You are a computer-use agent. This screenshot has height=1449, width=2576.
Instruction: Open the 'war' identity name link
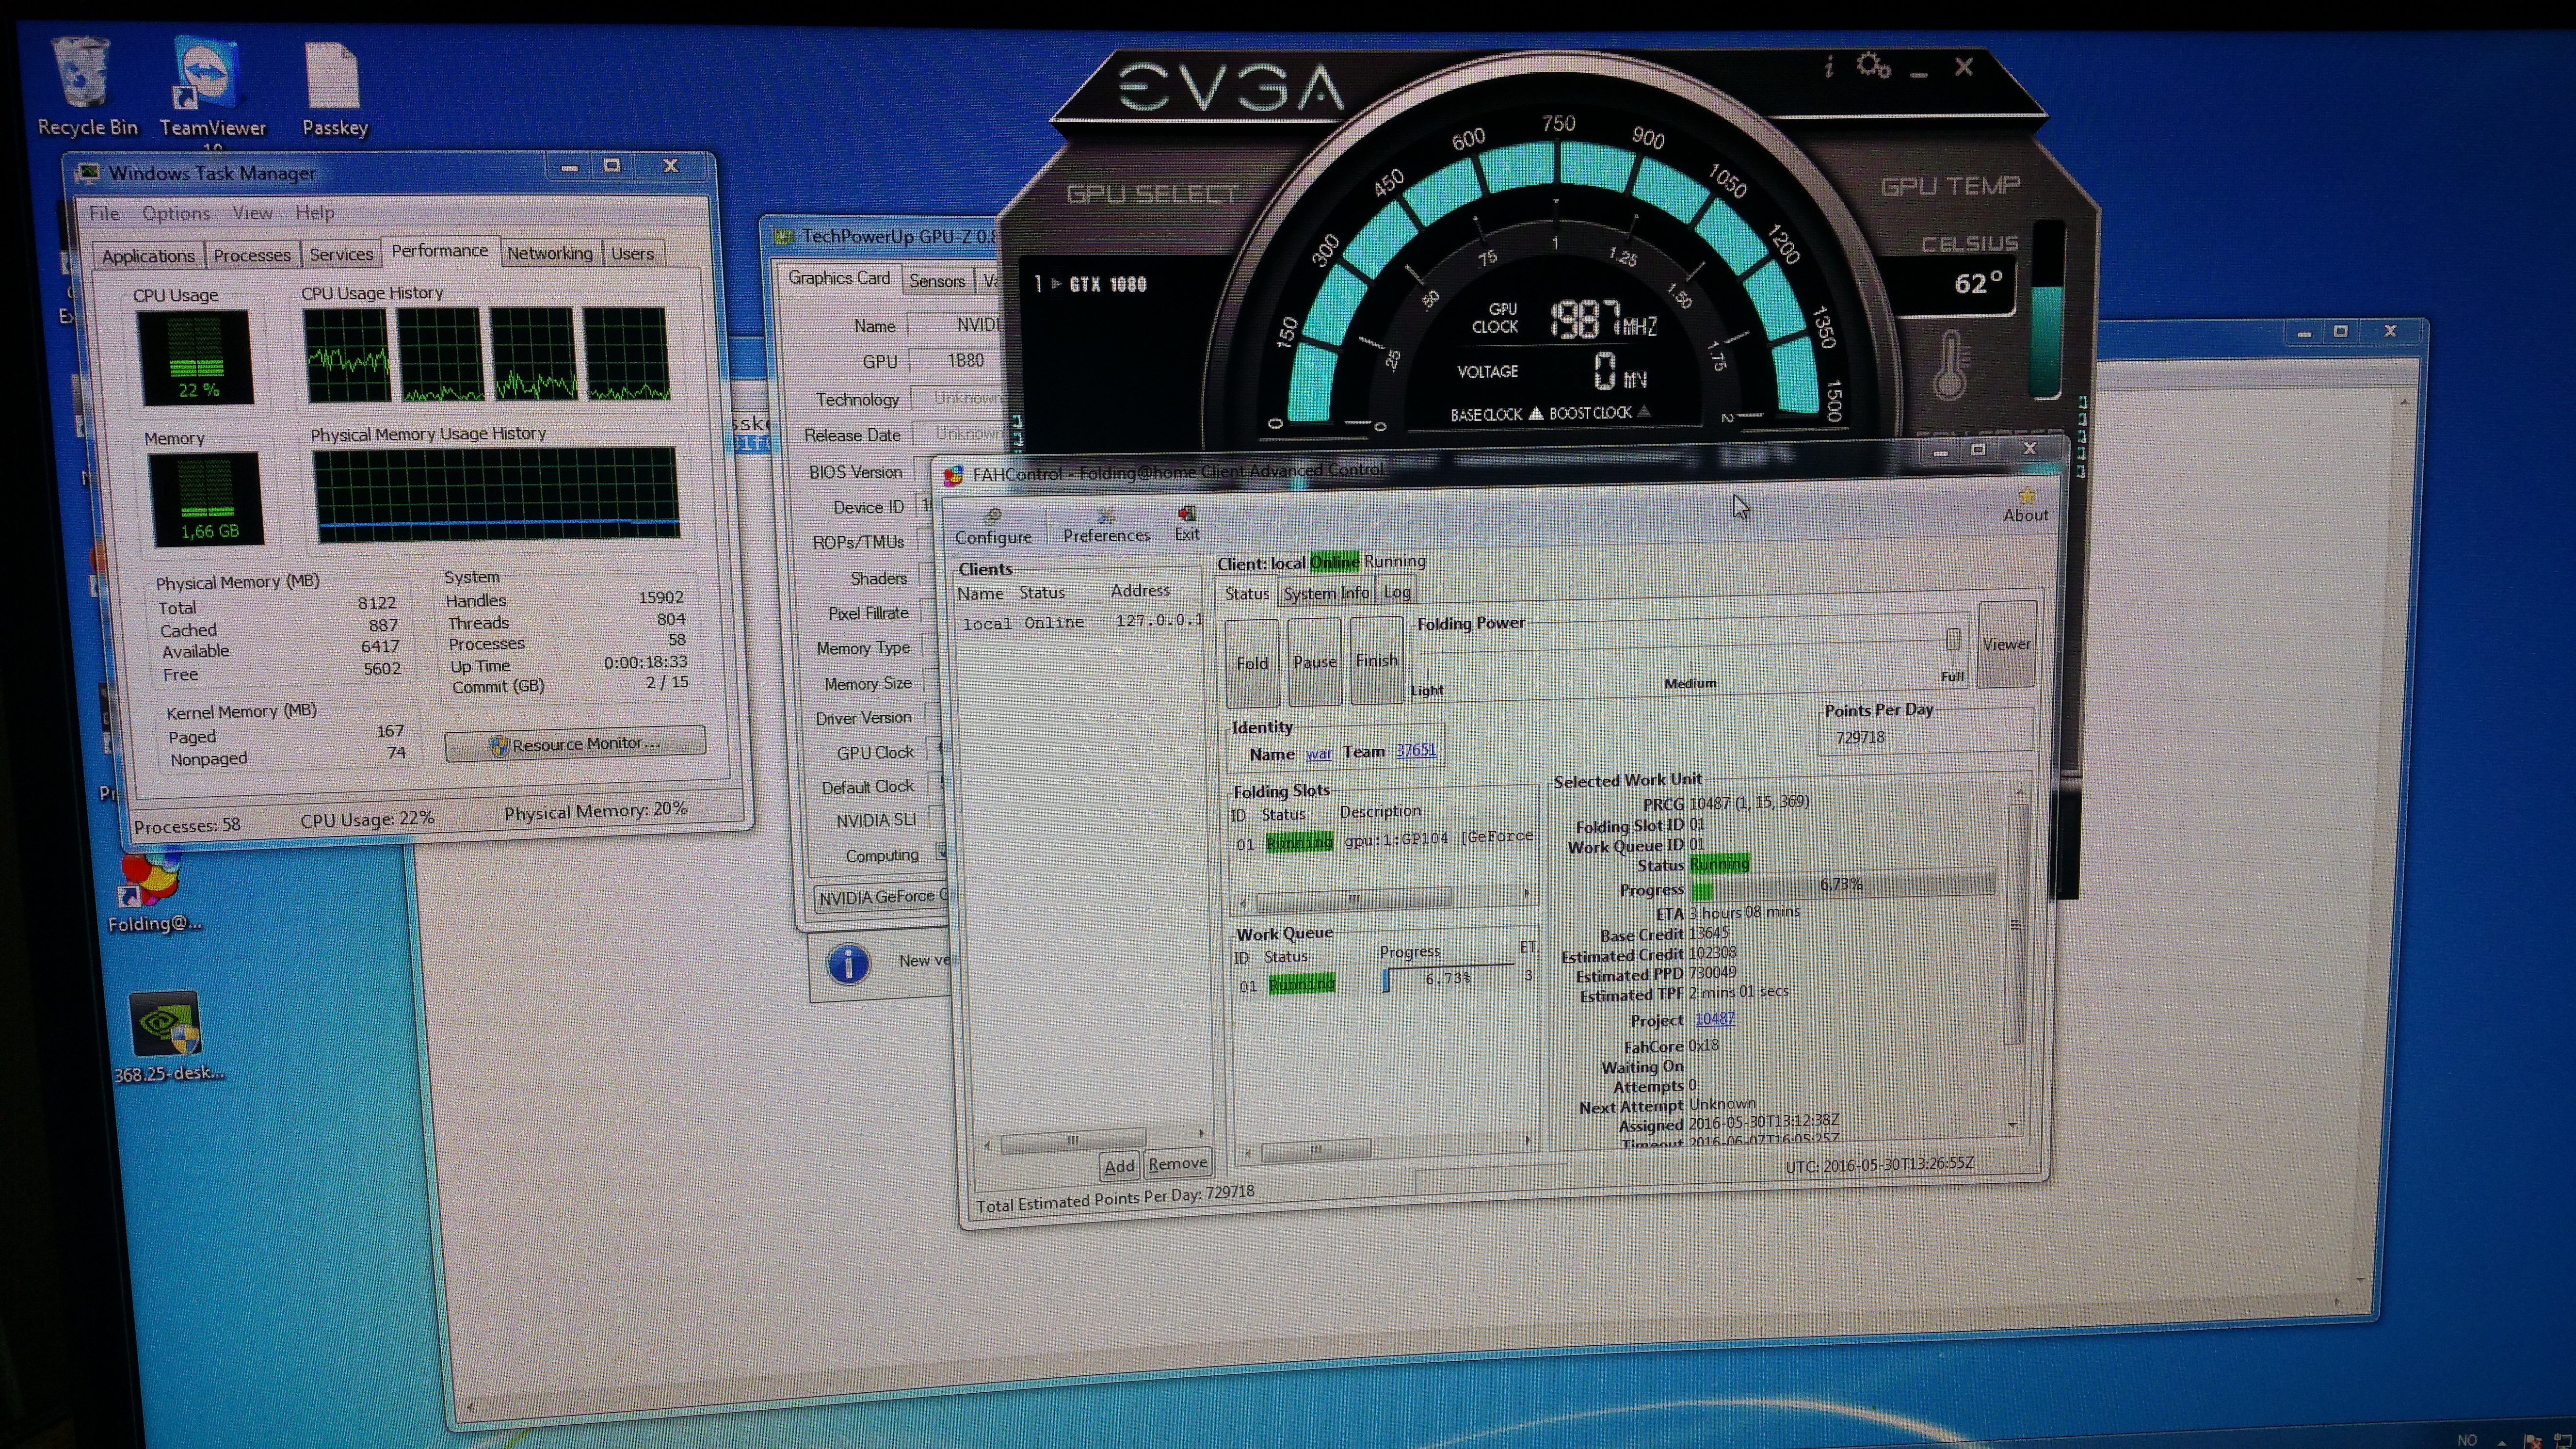pos(1319,753)
